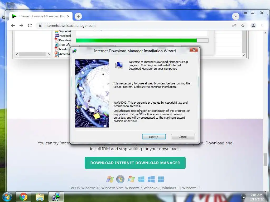Viewport: 270px width, 202px height.
Task: Click the Windows Vista orb logo
Action: [120, 179]
